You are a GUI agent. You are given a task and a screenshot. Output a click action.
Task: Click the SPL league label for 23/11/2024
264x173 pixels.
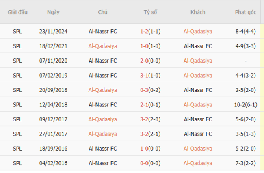pyautogui.click(x=17, y=31)
